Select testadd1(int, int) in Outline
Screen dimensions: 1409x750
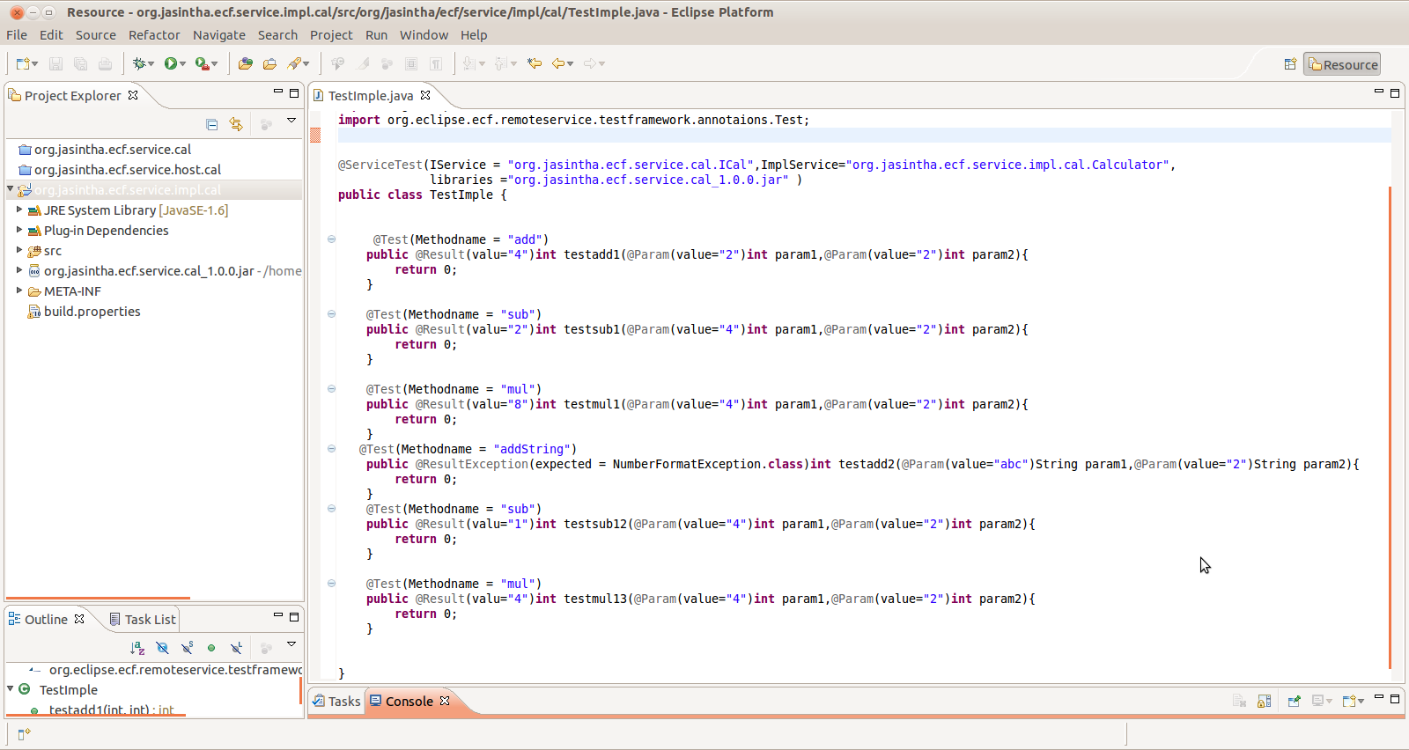point(111,710)
